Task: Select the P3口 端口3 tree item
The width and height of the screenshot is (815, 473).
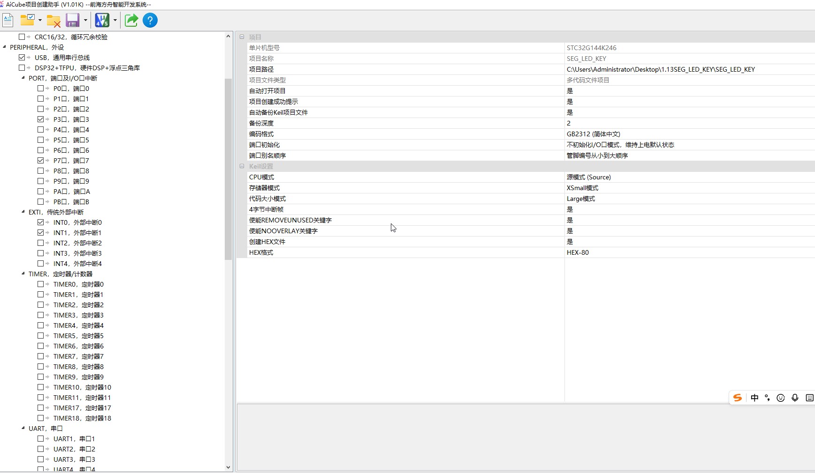Action: 71,119
